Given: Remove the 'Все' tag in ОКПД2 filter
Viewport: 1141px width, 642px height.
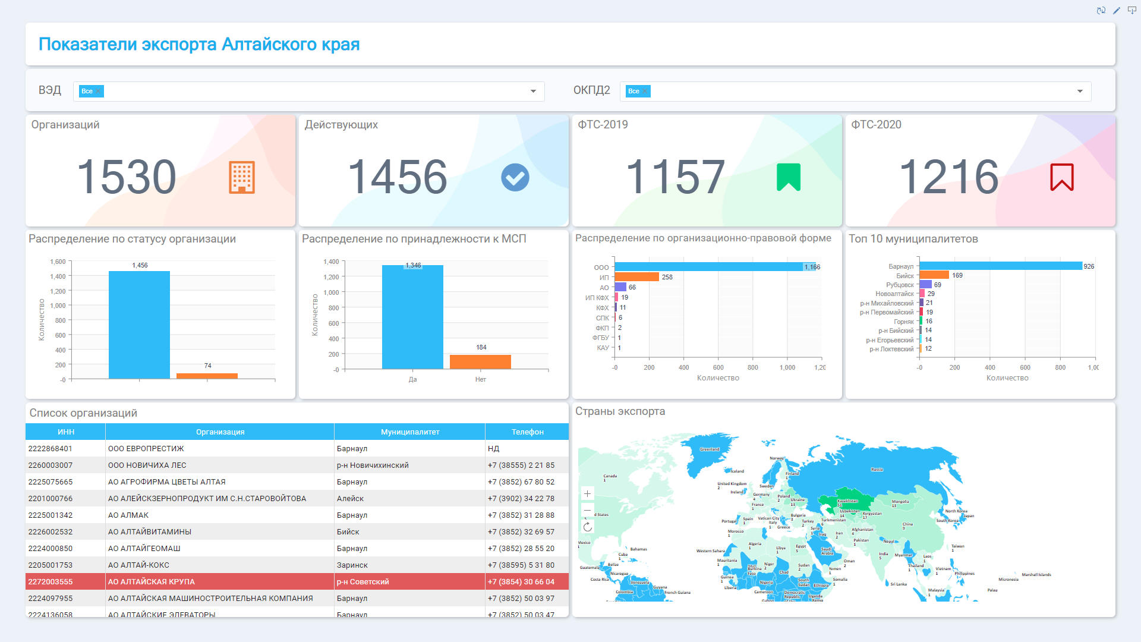Looking at the screenshot, I should click(645, 92).
